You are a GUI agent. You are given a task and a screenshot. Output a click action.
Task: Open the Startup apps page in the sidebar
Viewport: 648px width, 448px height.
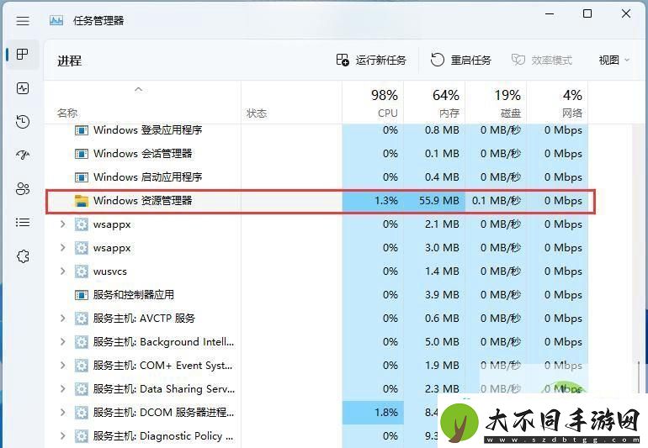tap(23, 155)
